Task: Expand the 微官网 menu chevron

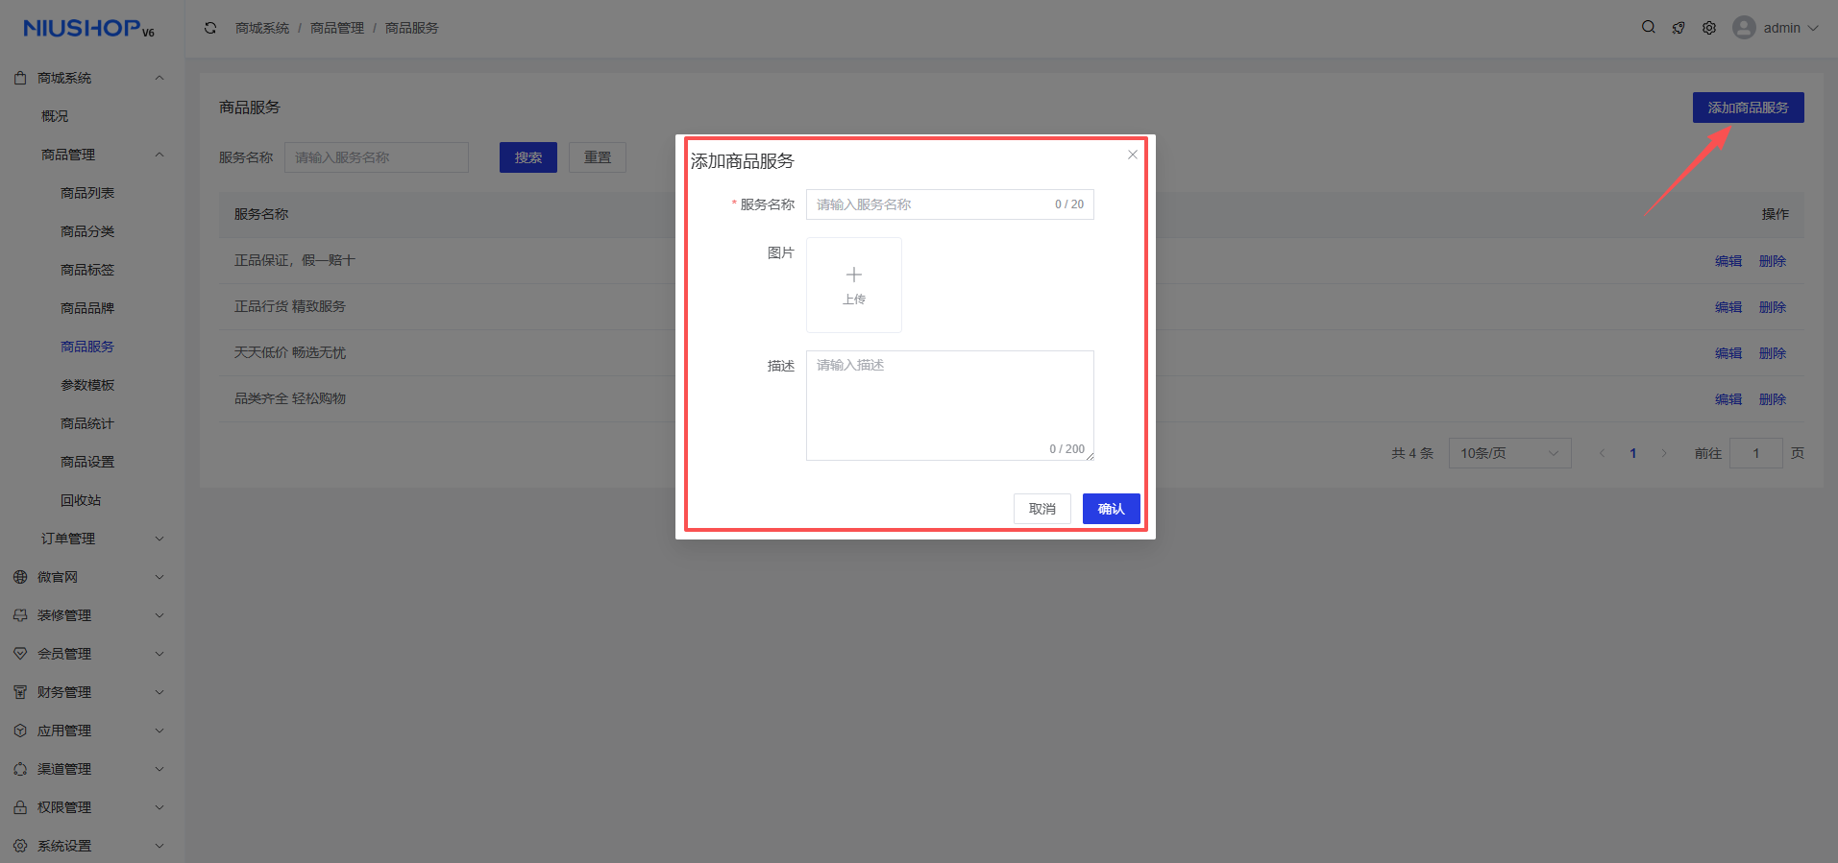Action: [159, 577]
